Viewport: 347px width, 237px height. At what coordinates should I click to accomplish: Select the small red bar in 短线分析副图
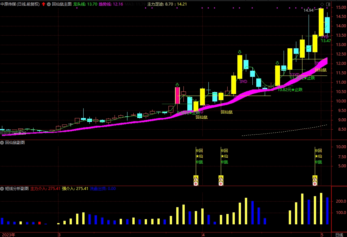click(x=39, y=223)
